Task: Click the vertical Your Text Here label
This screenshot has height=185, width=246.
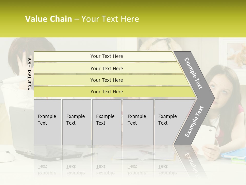Action: pos(29,74)
